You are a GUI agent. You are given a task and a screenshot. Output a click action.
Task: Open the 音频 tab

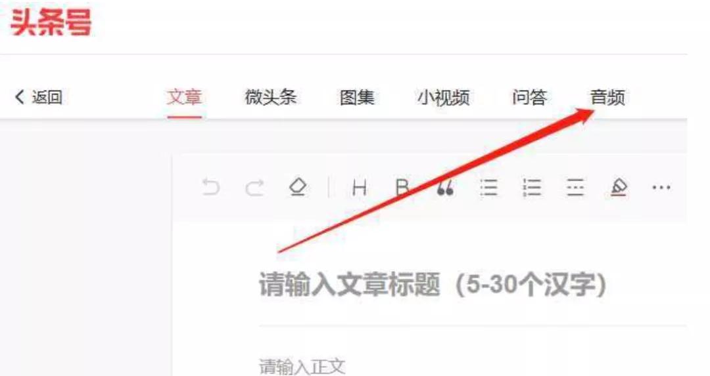607,96
